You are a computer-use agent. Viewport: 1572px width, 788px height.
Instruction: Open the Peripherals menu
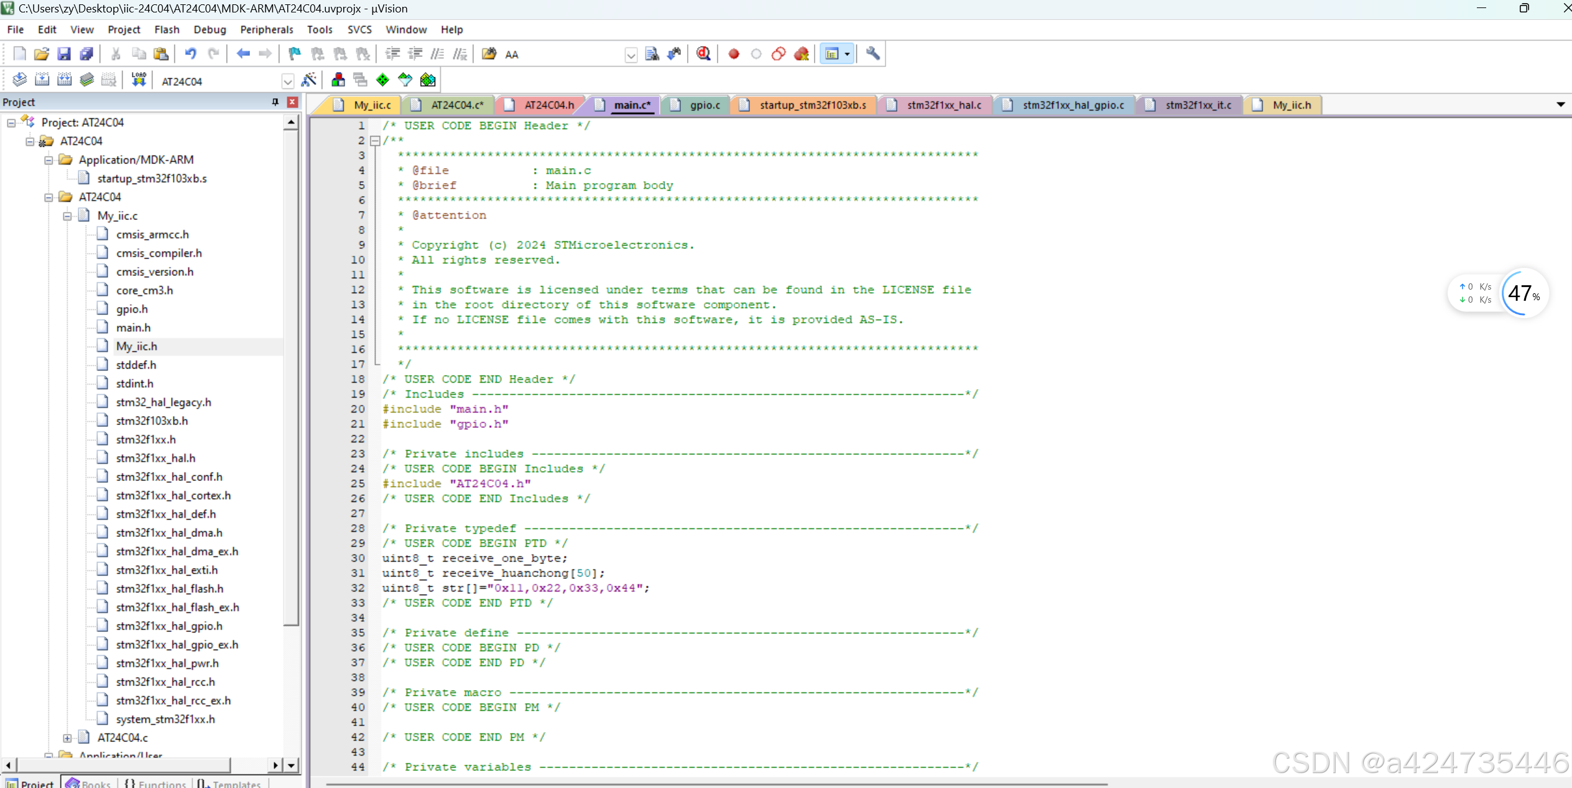(x=266, y=29)
